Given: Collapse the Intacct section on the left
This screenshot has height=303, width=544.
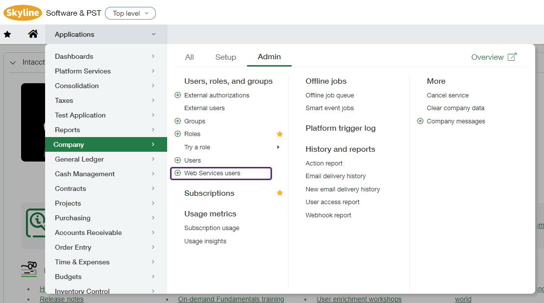Looking at the screenshot, I should (x=12, y=62).
